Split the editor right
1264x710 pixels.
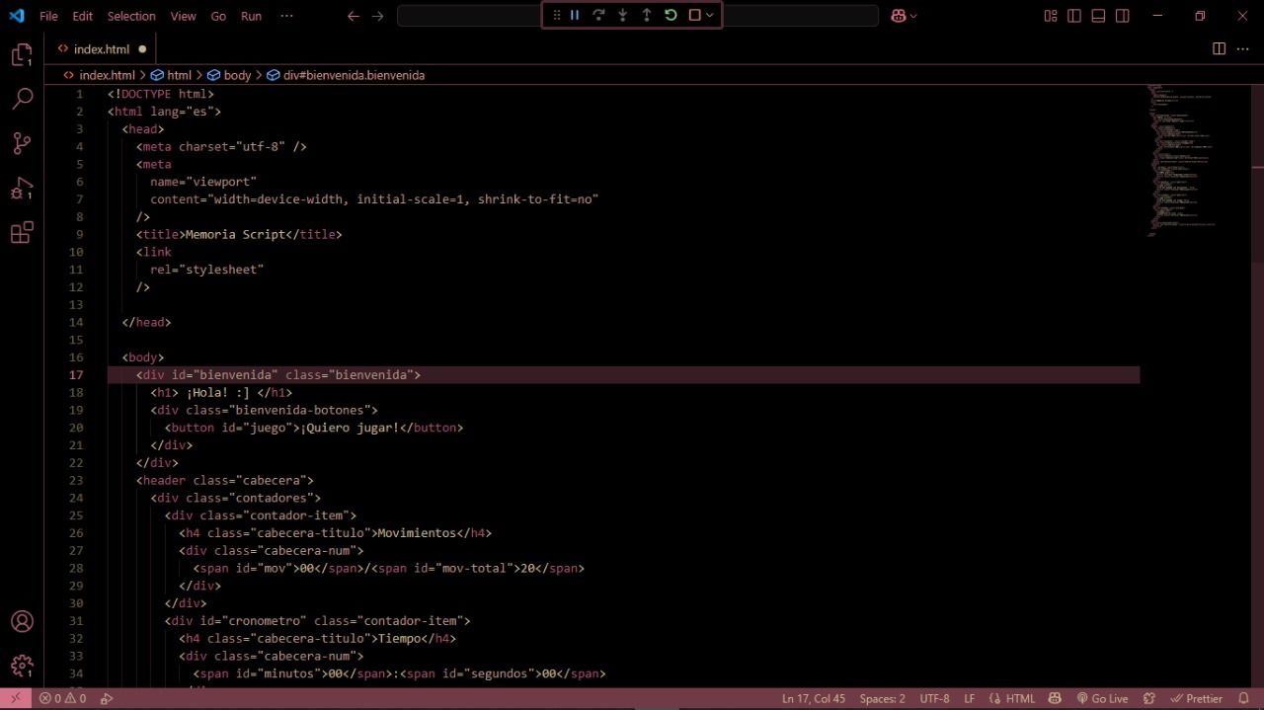coord(1219,48)
